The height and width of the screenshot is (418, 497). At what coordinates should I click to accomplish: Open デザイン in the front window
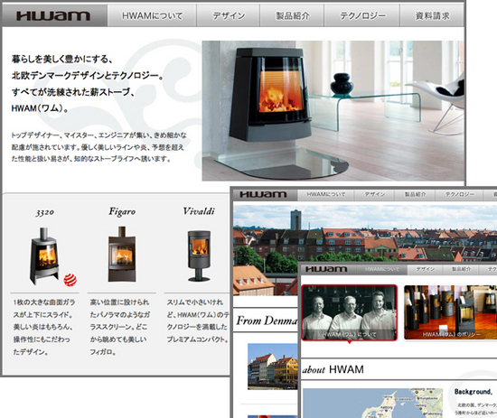(x=425, y=269)
